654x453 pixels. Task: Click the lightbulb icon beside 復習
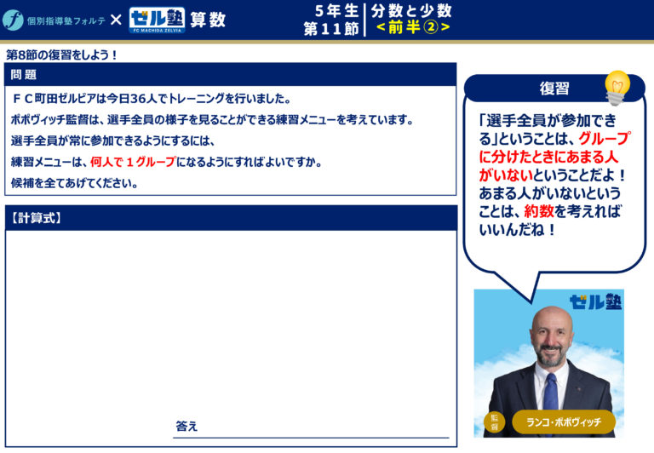[x=617, y=87]
